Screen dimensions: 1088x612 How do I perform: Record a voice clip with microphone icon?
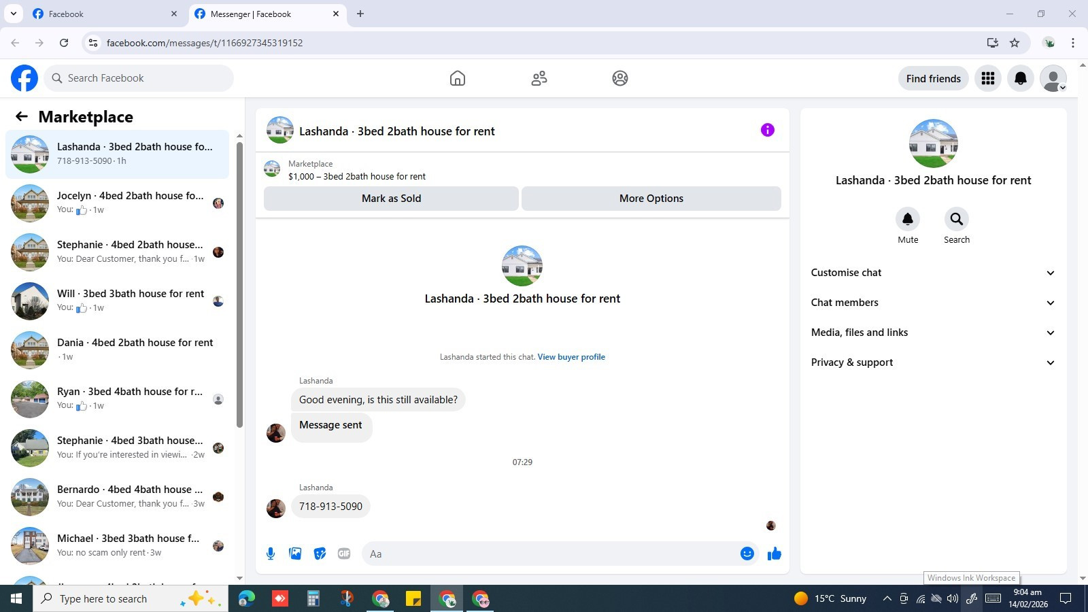271,554
